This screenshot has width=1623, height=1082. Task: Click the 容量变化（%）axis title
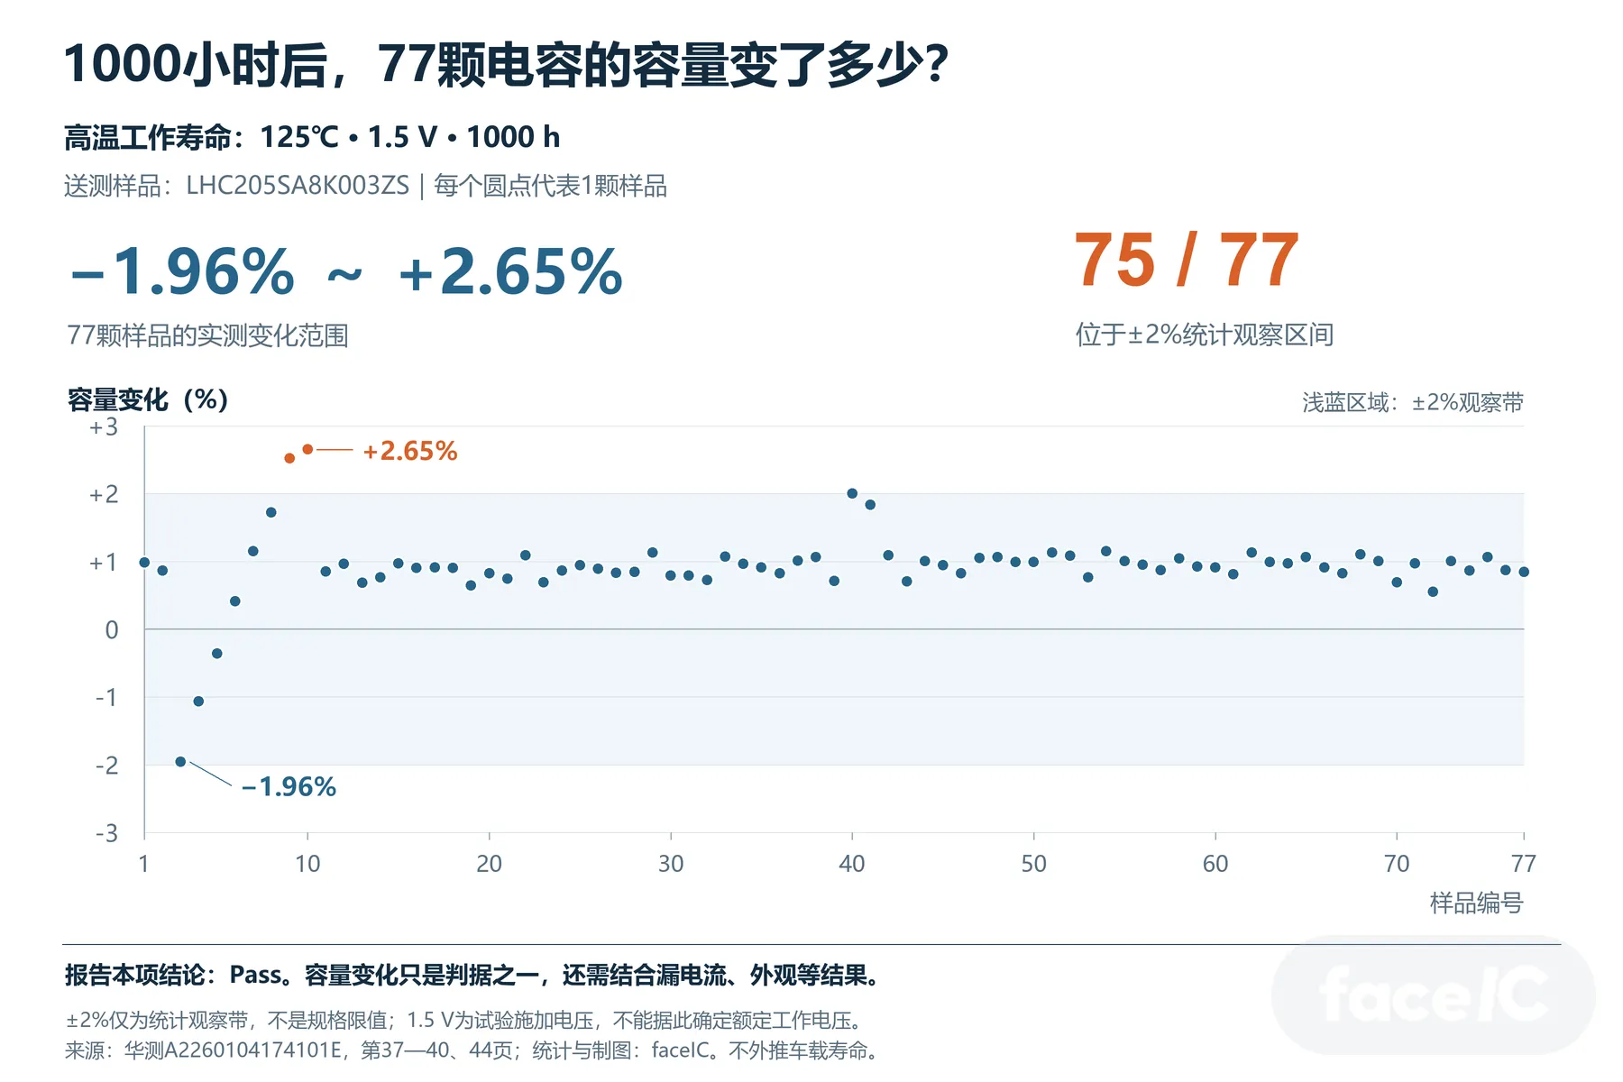point(148,399)
